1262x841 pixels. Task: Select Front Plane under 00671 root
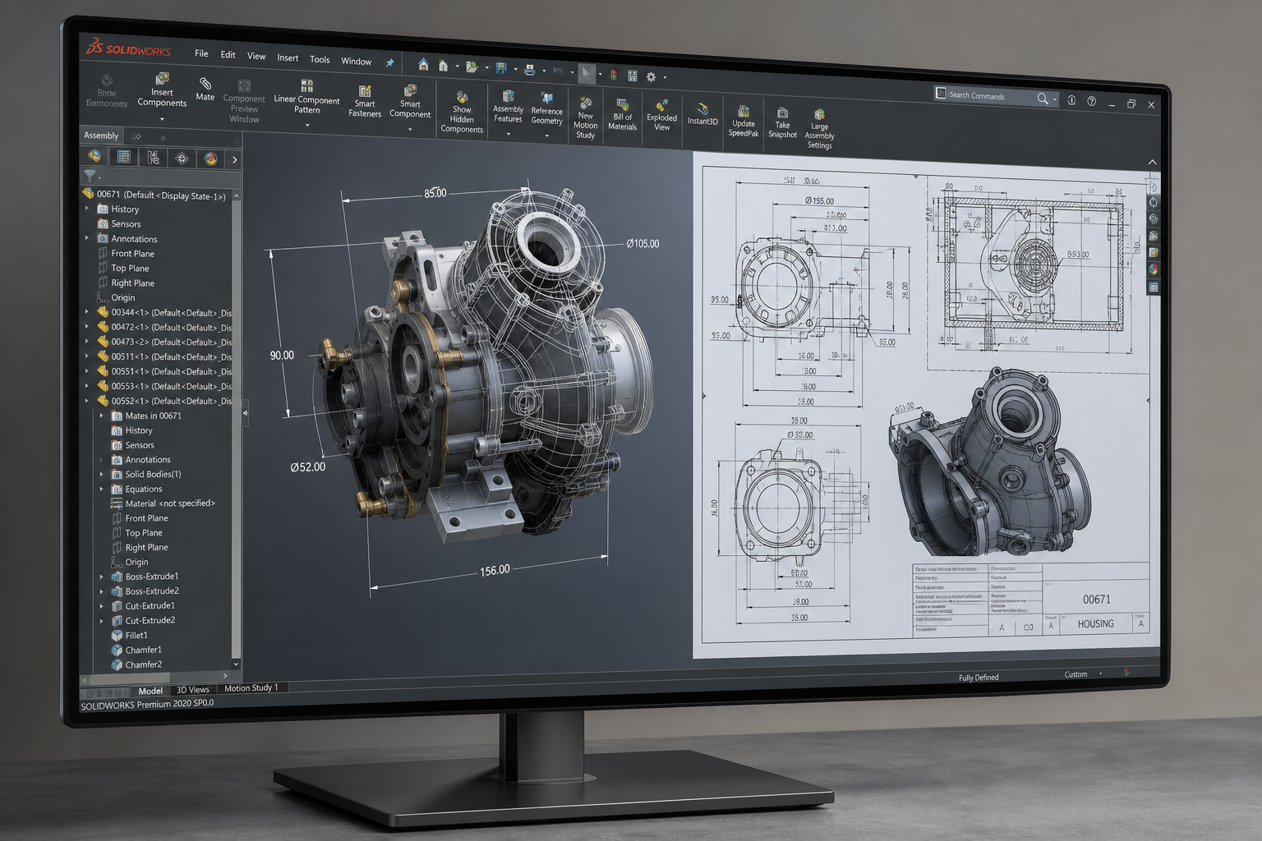coord(132,254)
